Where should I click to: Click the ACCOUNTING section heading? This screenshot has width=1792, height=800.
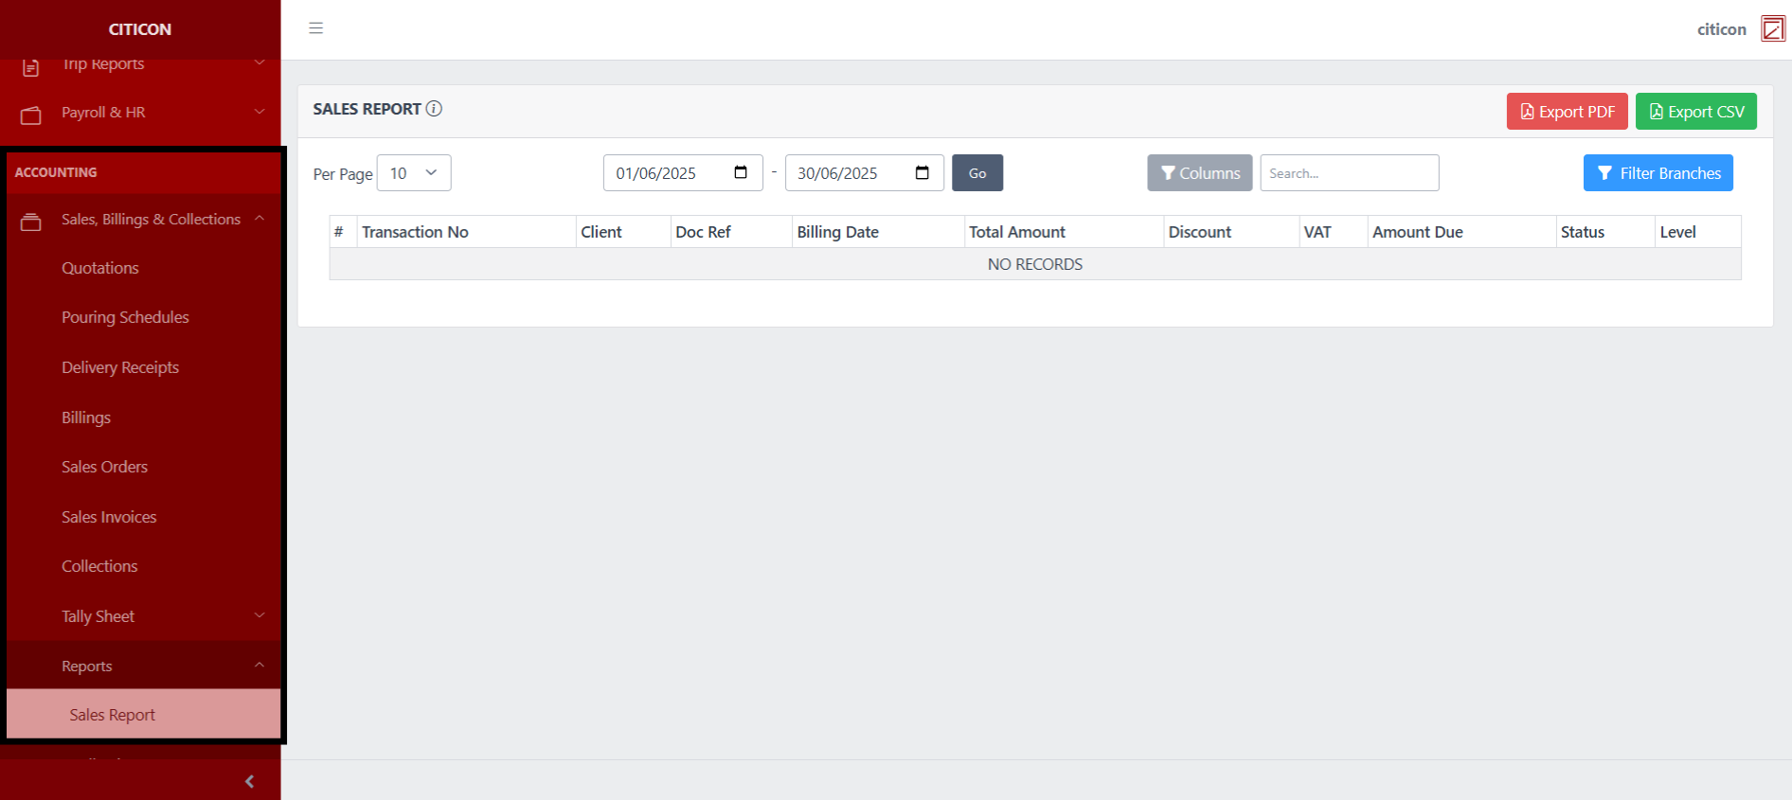[56, 172]
